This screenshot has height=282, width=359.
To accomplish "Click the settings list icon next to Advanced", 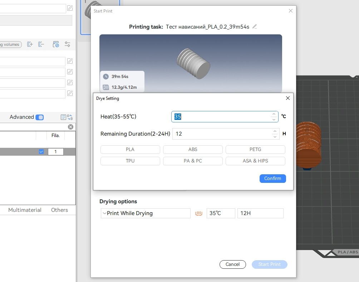I will (63, 117).
